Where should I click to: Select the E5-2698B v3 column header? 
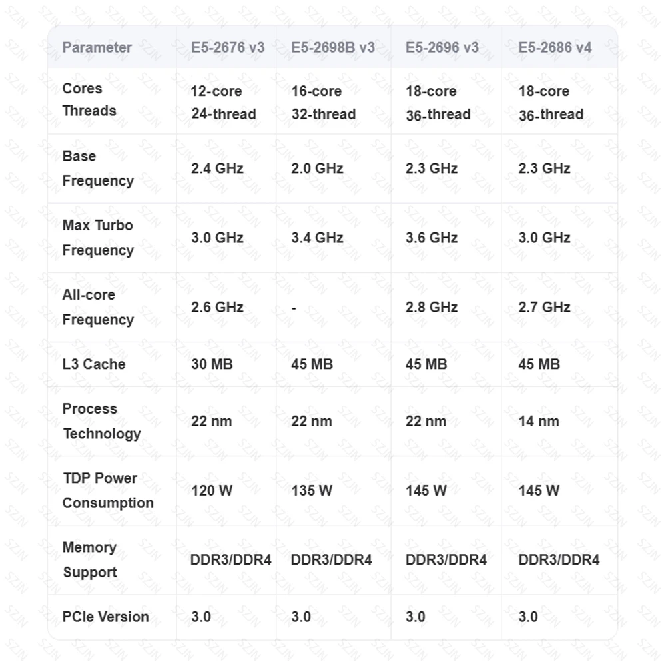click(332, 47)
